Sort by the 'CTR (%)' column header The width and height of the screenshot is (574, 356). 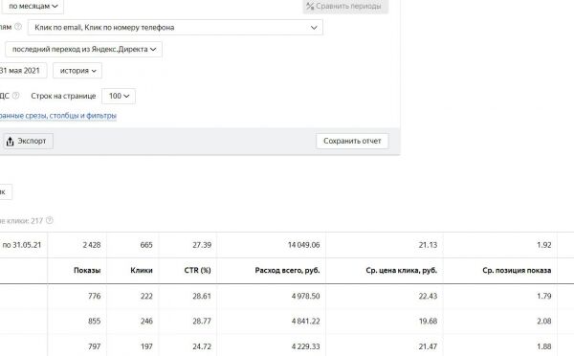click(198, 270)
